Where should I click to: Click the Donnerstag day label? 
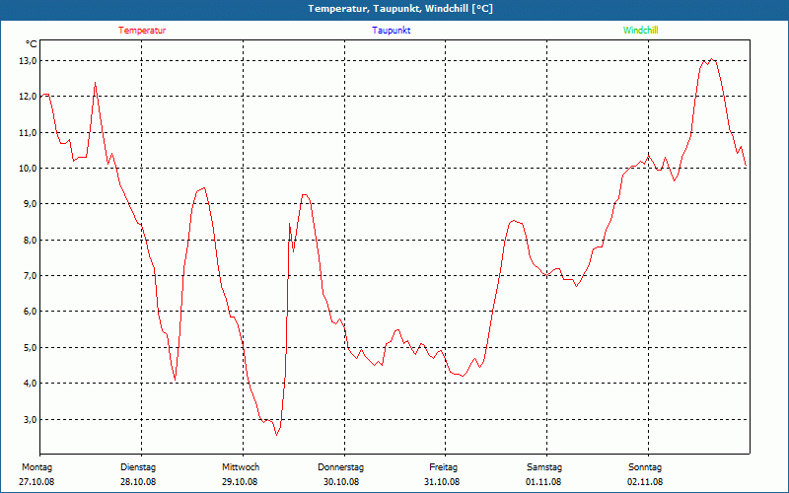[340, 467]
